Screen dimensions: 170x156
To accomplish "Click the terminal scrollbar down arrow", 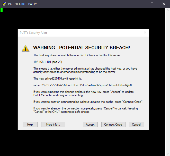I will (167, 153).
